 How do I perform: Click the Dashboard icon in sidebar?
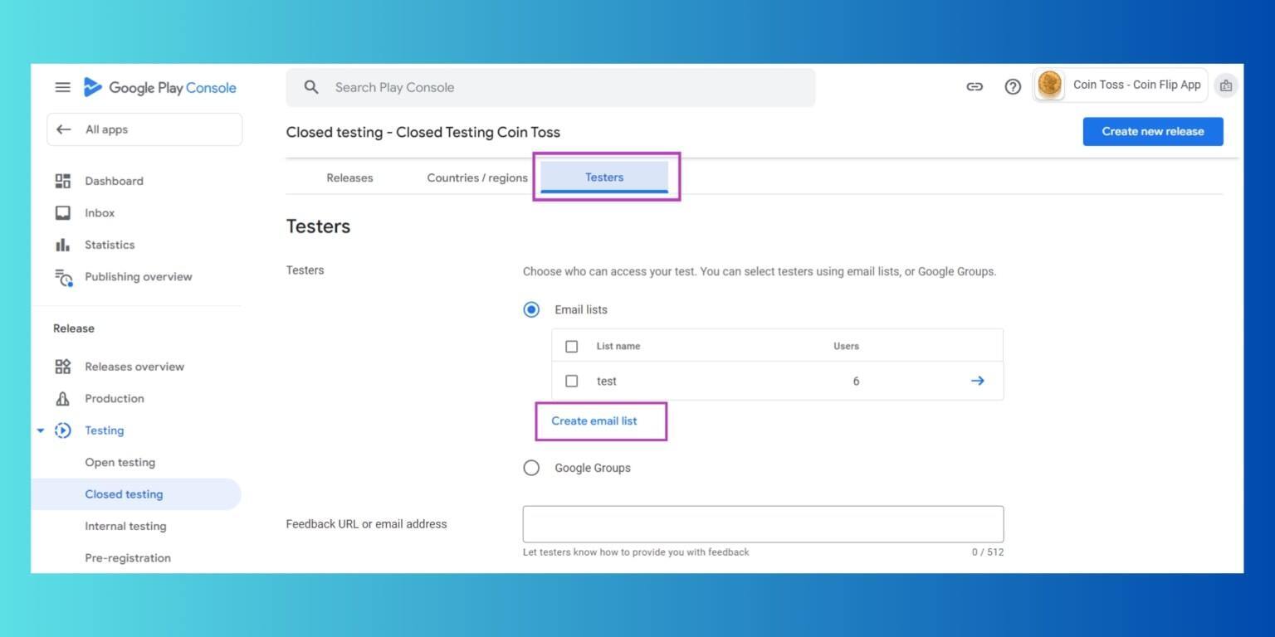(63, 181)
